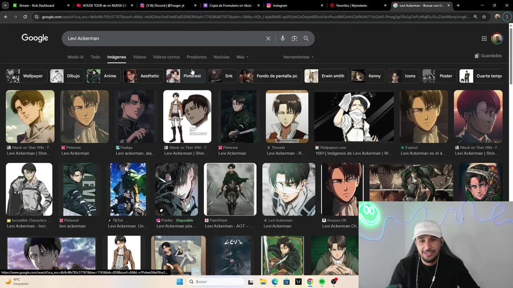
Task: Filter by the Poster chip
Action: pos(440,76)
